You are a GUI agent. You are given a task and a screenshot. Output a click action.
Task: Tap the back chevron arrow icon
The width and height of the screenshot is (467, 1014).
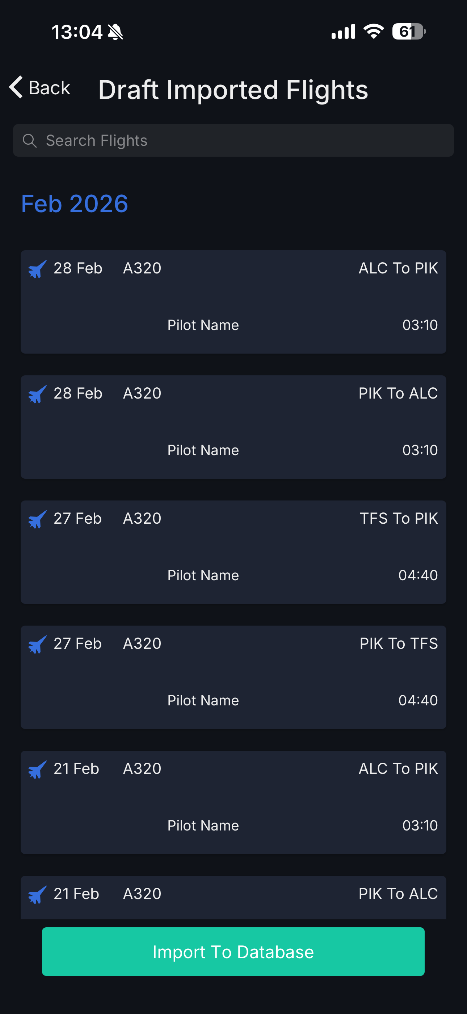(16, 87)
